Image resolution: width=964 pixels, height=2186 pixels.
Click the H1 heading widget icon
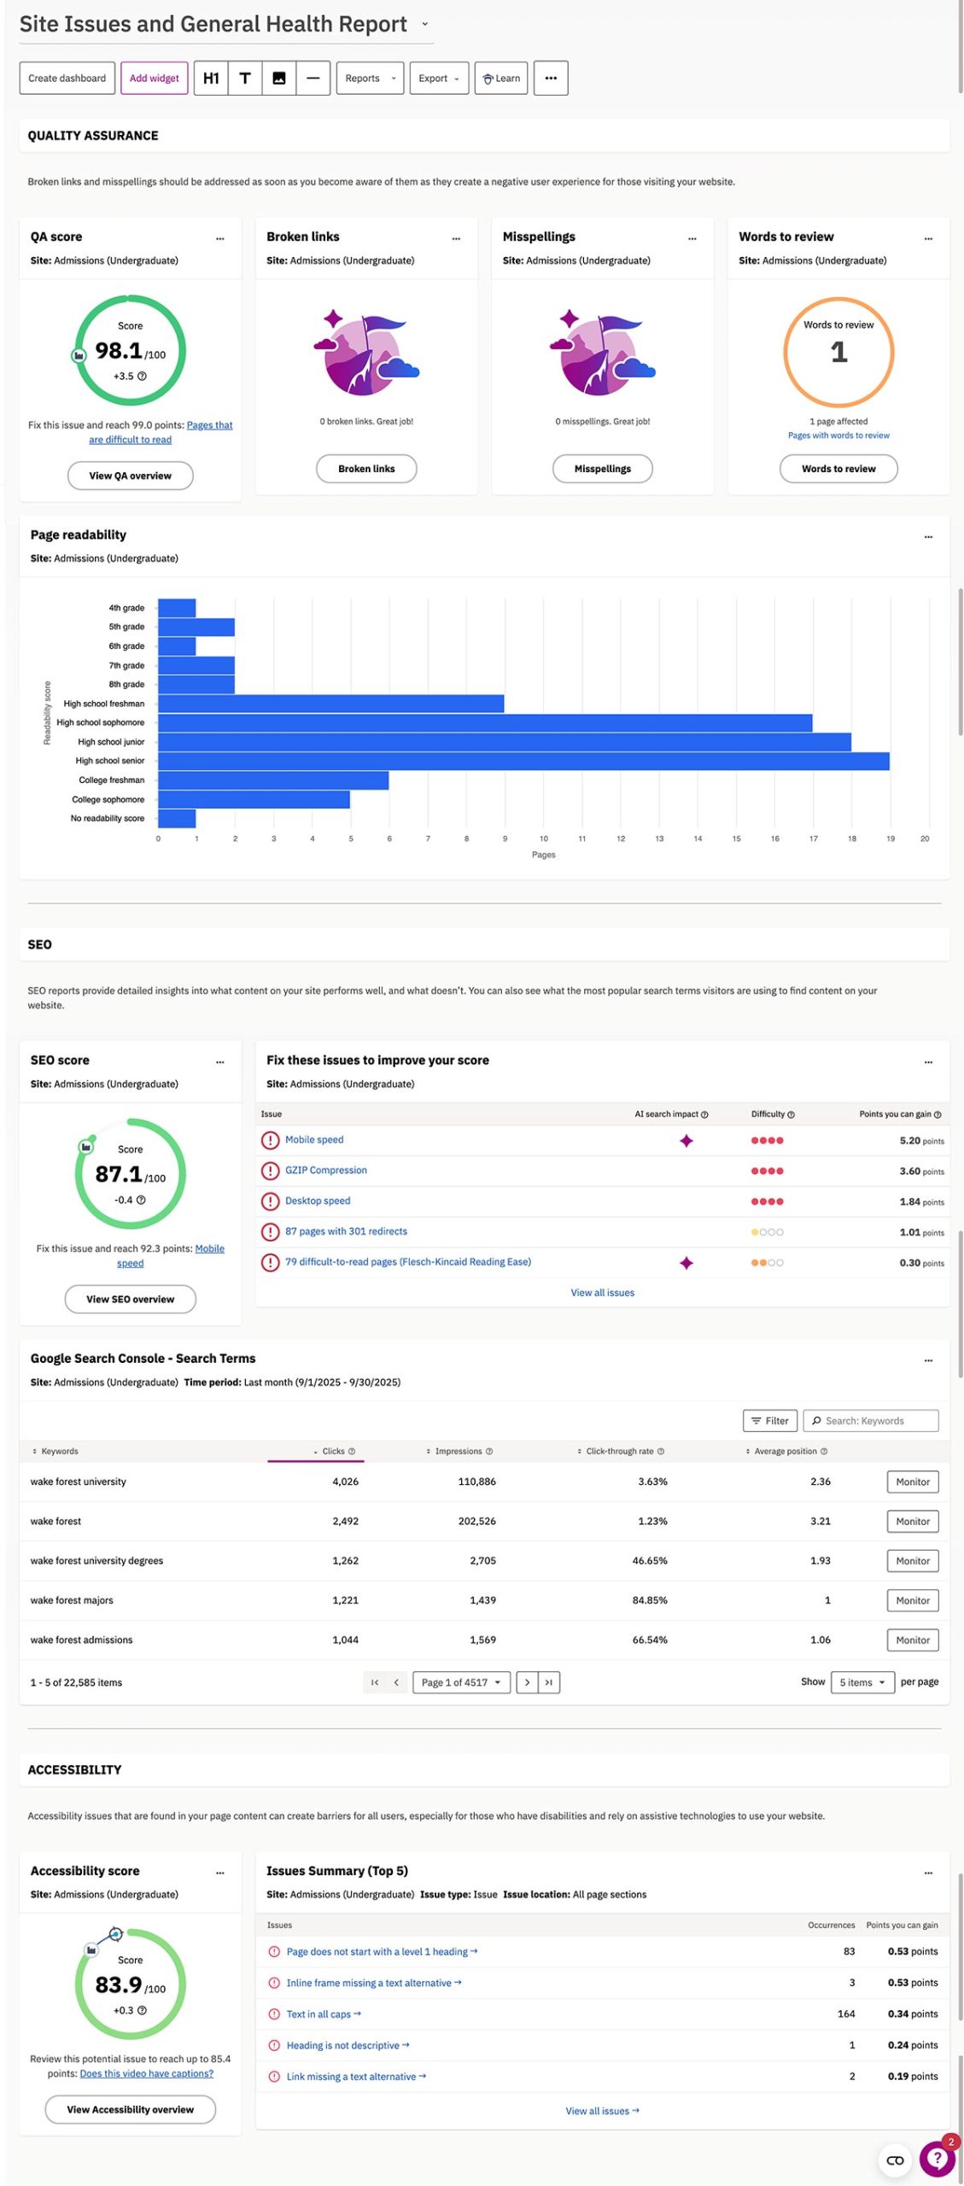pyautogui.click(x=211, y=79)
